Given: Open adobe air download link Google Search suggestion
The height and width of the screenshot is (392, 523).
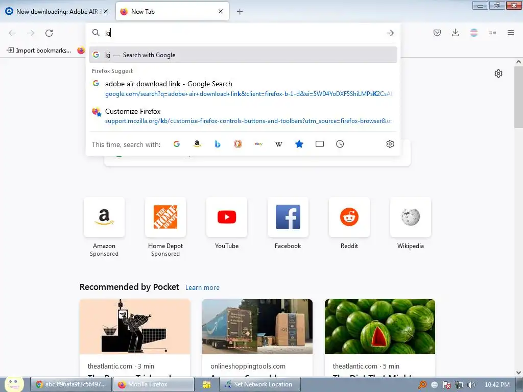Looking at the screenshot, I should 243,89.
